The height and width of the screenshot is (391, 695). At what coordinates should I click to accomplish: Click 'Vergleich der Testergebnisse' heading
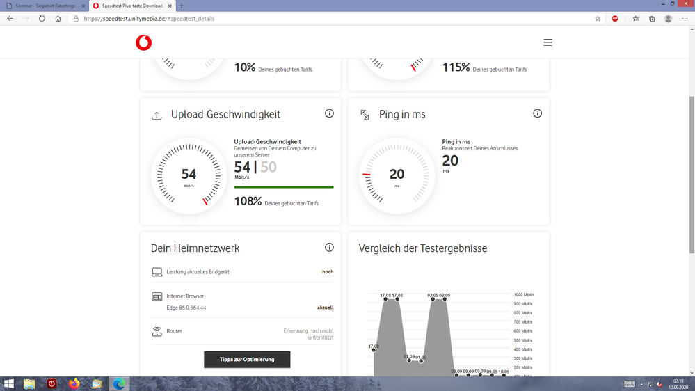click(423, 248)
